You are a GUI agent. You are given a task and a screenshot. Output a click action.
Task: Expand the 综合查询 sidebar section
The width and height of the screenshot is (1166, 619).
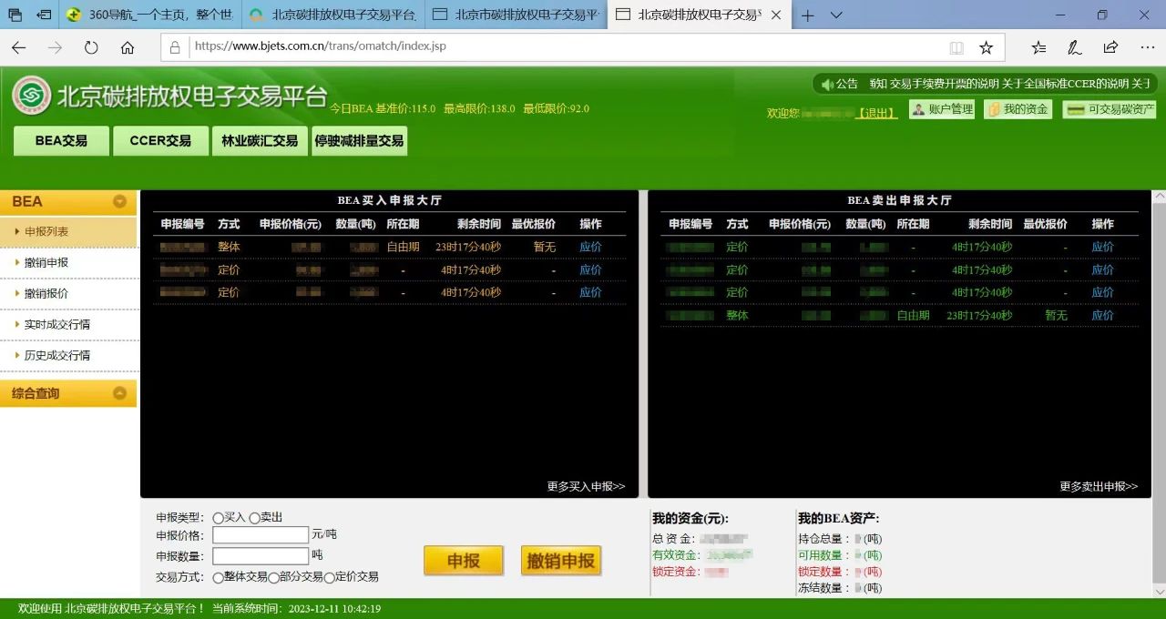[119, 393]
